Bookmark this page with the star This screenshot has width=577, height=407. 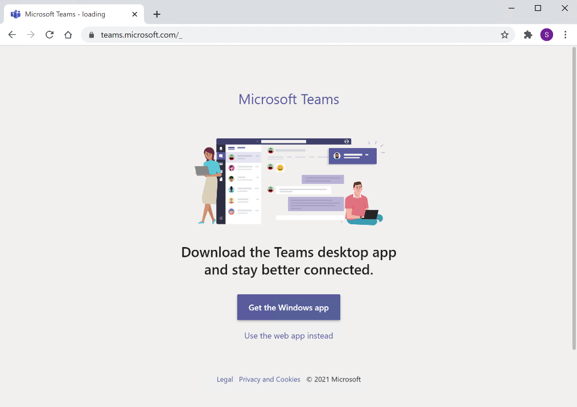point(505,35)
